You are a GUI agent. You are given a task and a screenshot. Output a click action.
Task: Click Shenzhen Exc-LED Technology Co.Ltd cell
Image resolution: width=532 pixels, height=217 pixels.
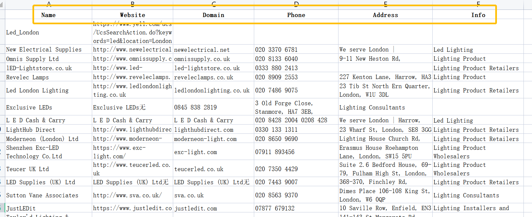pyautogui.click(x=49, y=152)
